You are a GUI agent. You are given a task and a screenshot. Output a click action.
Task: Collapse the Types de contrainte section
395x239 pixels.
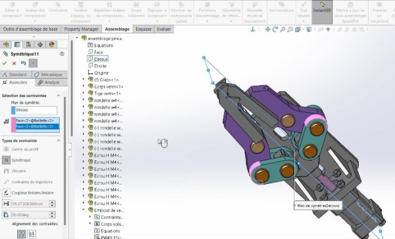click(58, 140)
